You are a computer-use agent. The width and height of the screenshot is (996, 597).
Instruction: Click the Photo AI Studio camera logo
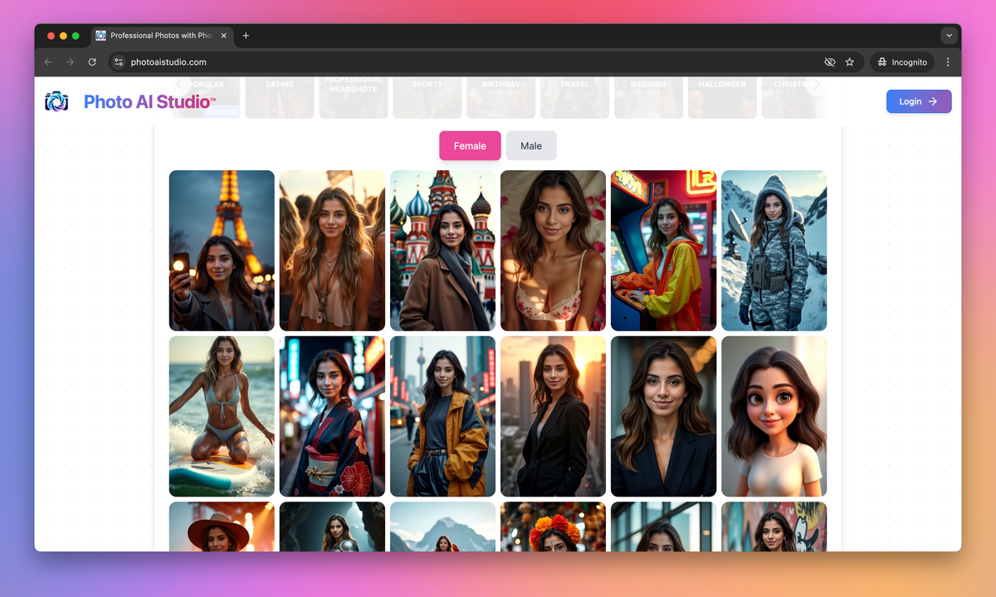(x=56, y=101)
